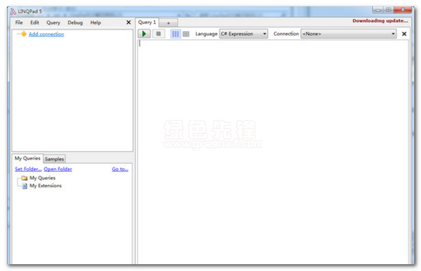Click the My Extensions file icon
This screenshot has width=421, height=271.
pos(24,186)
